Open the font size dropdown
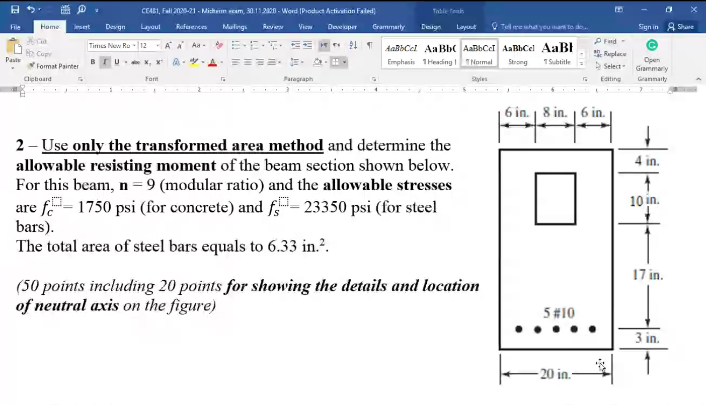 pos(156,45)
